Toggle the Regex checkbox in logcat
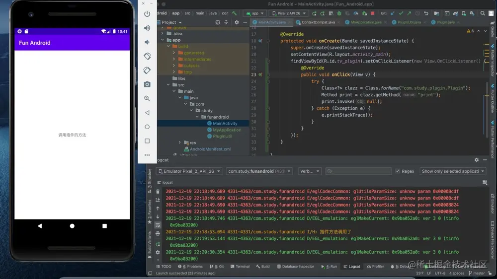 [x=398, y=171]
